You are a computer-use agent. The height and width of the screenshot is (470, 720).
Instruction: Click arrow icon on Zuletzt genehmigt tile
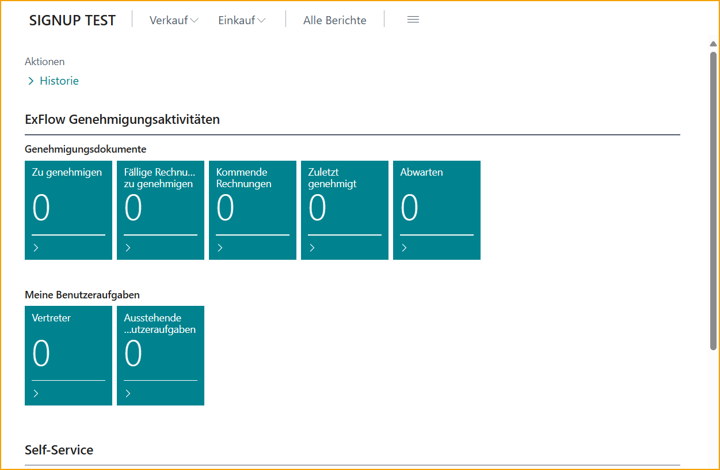[312, 248]
